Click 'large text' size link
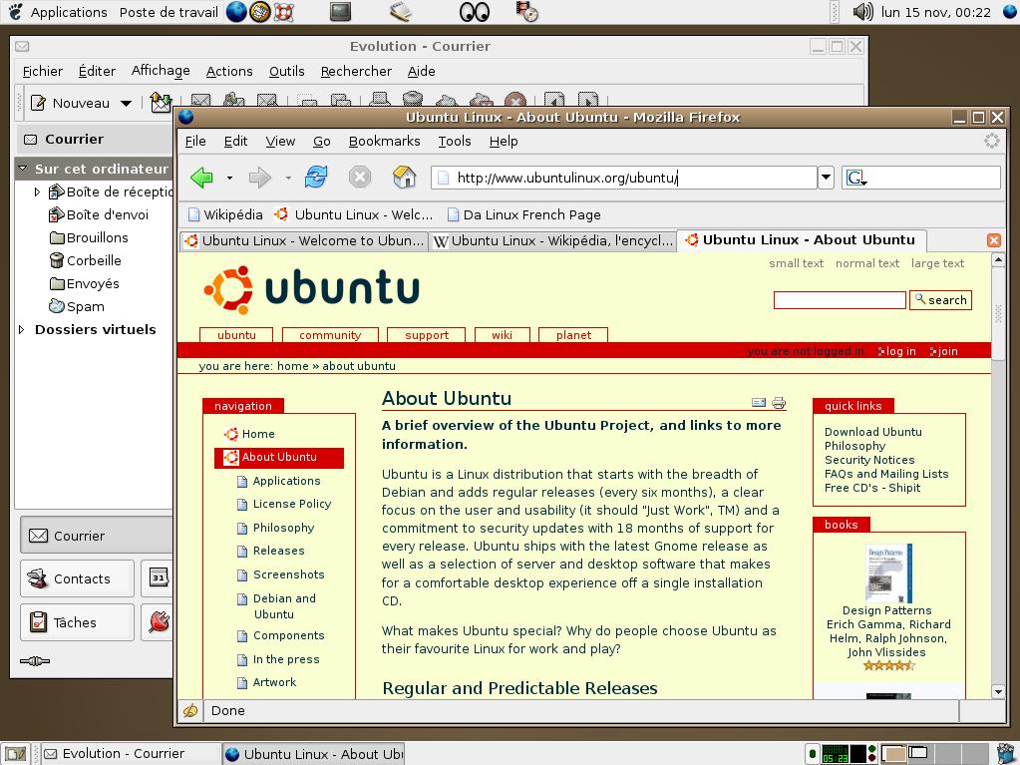This screenshot has height=765, width=1020. pos(937,263)
